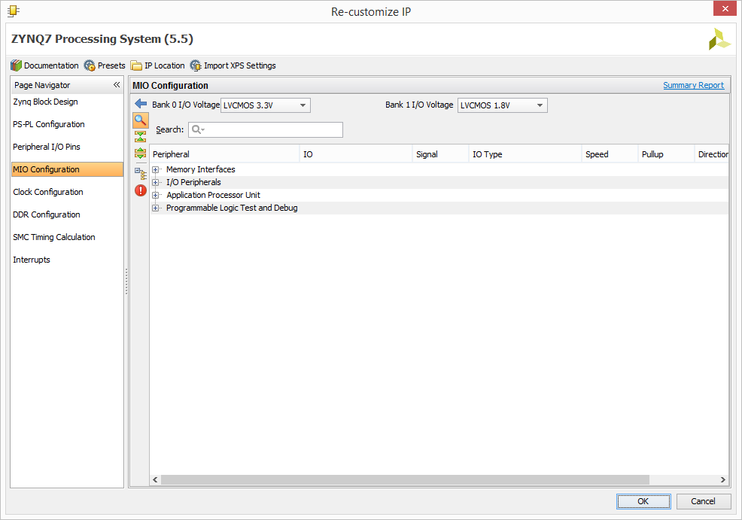Click into the Search text field
742x520 pixels.
point(266,129)
